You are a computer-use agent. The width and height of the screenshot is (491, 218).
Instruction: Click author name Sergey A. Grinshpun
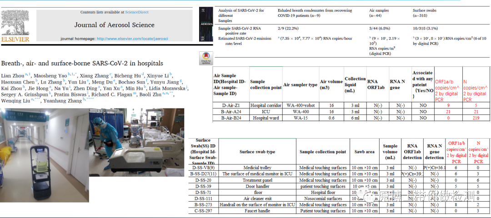click(25, 94)
